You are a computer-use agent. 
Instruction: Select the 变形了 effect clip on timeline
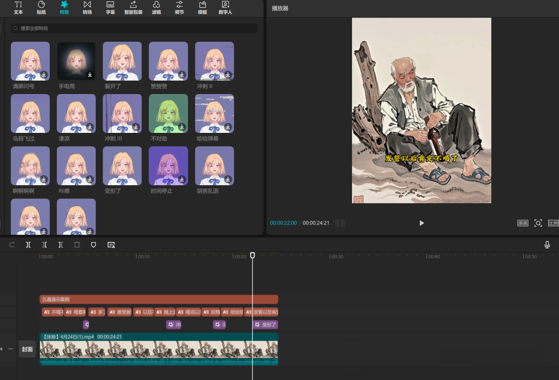point(265,325)
